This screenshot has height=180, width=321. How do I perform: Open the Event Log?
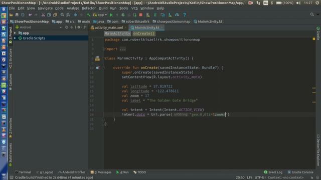[273, 172]
